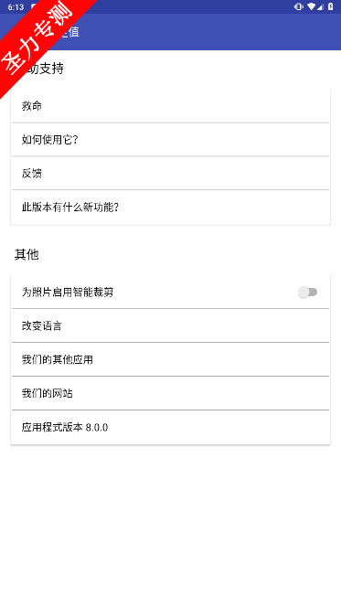Tap the Wi-Fi signal status icon

[x=311, y=6]
